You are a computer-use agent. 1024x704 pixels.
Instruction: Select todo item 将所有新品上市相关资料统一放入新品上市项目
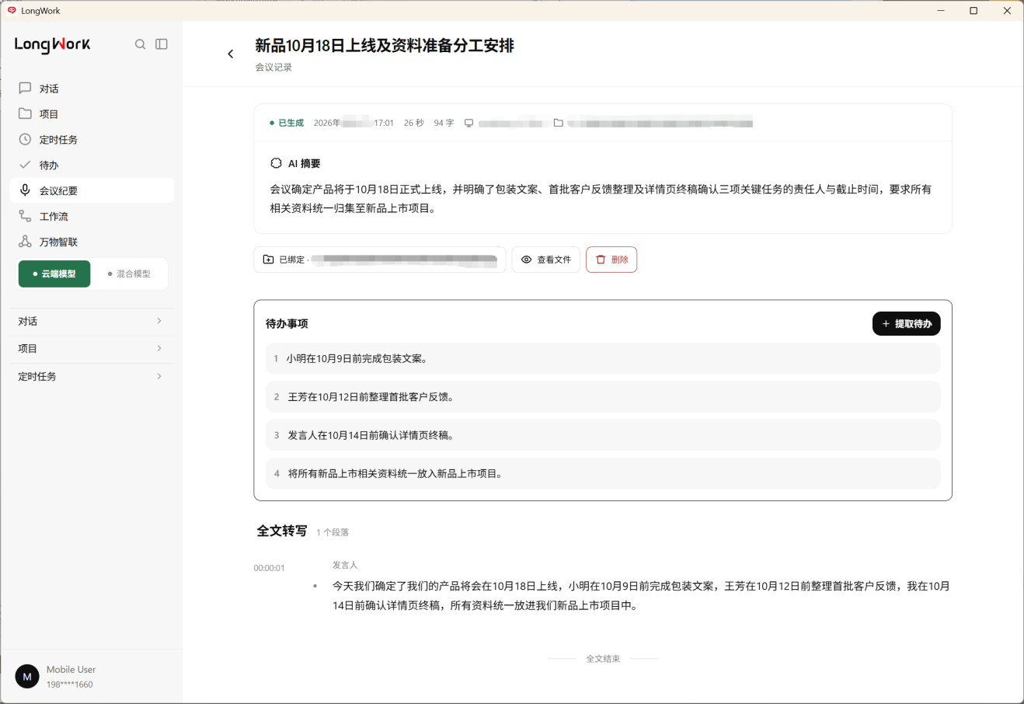point(603,473)
